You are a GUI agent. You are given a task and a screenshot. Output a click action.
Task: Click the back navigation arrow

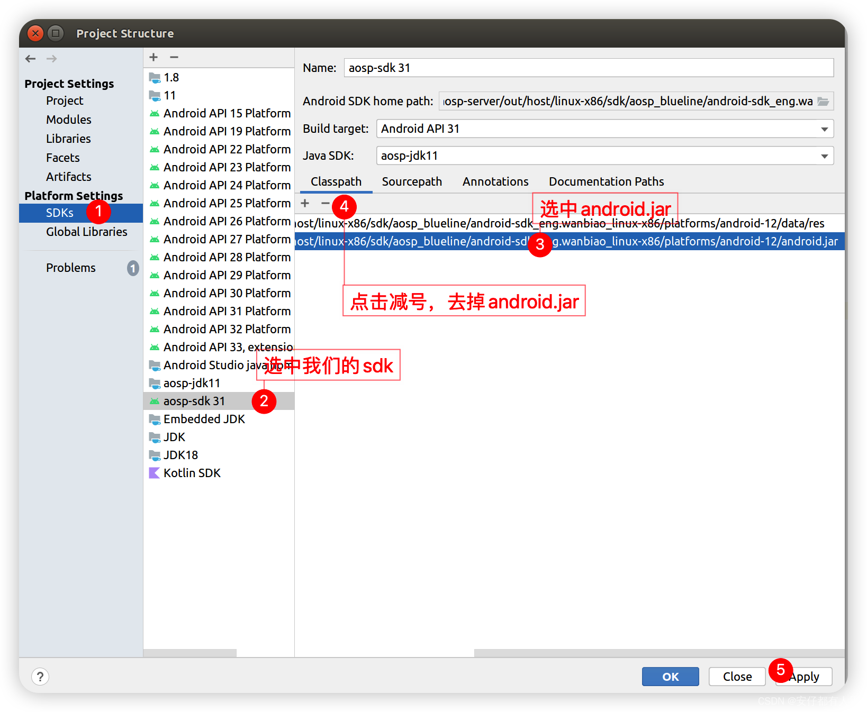pyautogui.click(x=31, y=59)
